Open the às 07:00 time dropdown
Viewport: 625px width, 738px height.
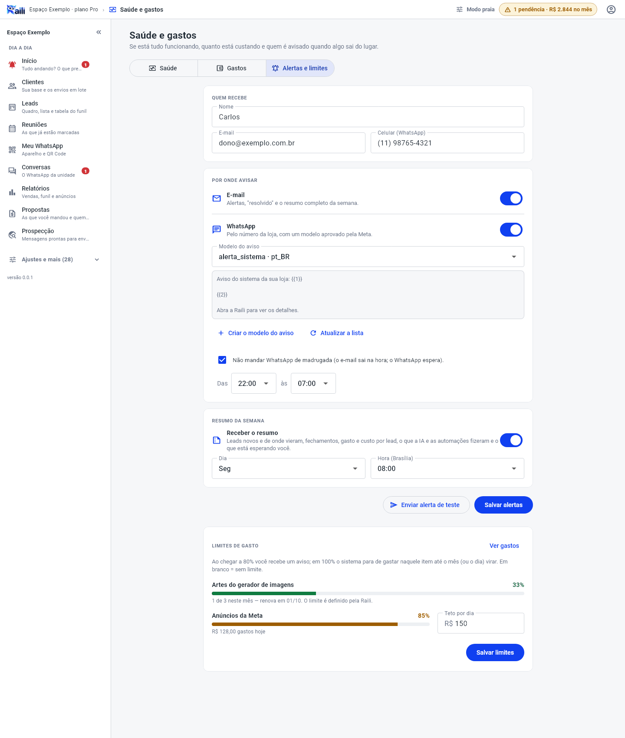click(313, 383)
